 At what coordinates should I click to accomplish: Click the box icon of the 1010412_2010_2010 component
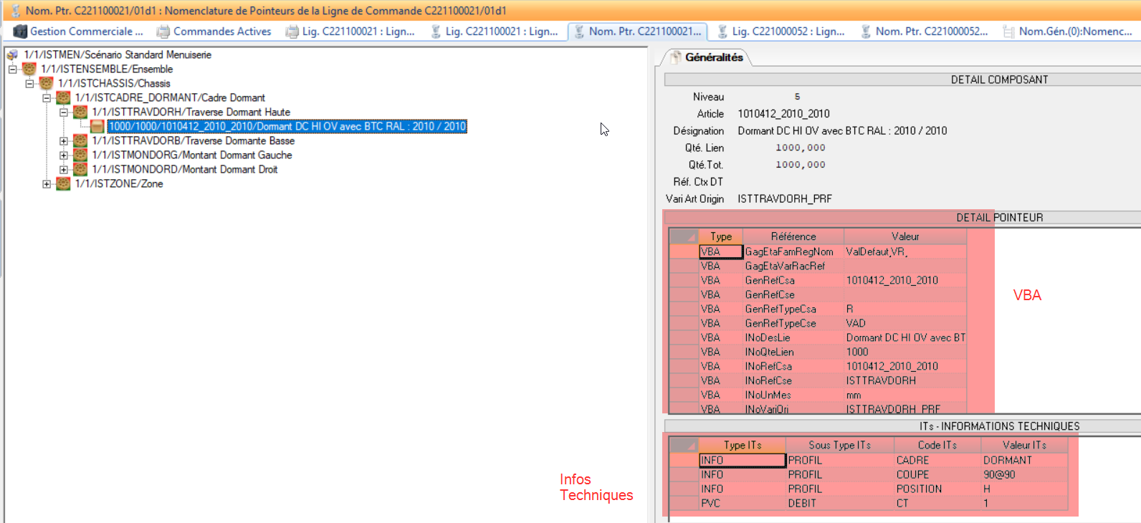click(97, 127)
